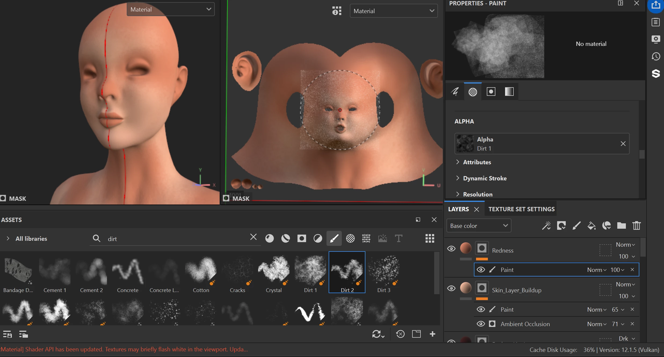Filter assets by alphas icon
The width and height of the screenshot is (664, 357).
click(350, 238)
